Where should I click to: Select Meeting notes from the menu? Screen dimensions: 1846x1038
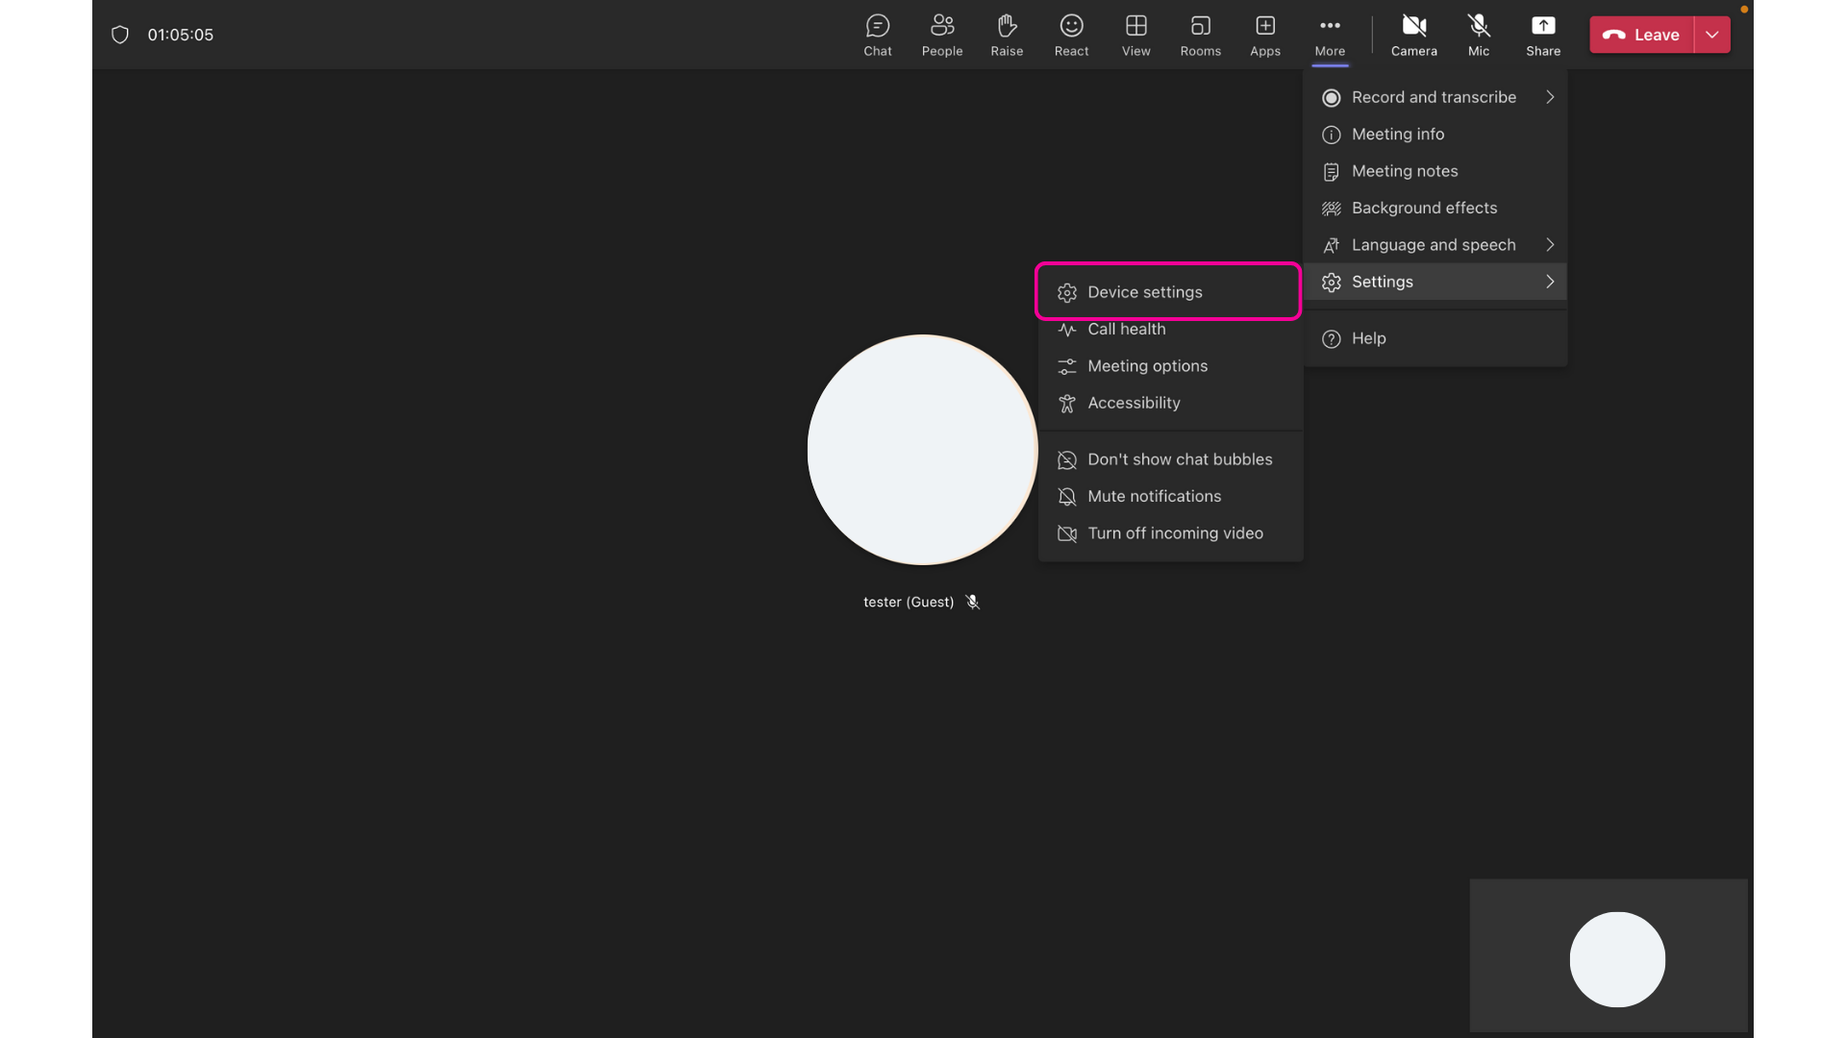(x=1404, y=171)
